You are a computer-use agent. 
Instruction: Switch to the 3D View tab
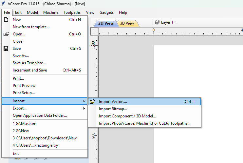click(x=127, y=23)
